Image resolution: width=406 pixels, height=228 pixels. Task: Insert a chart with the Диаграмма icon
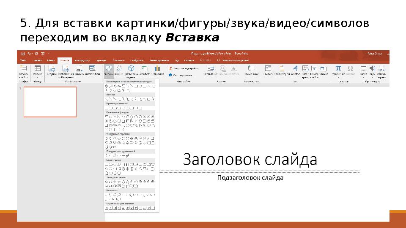click(x=157, y=68)
